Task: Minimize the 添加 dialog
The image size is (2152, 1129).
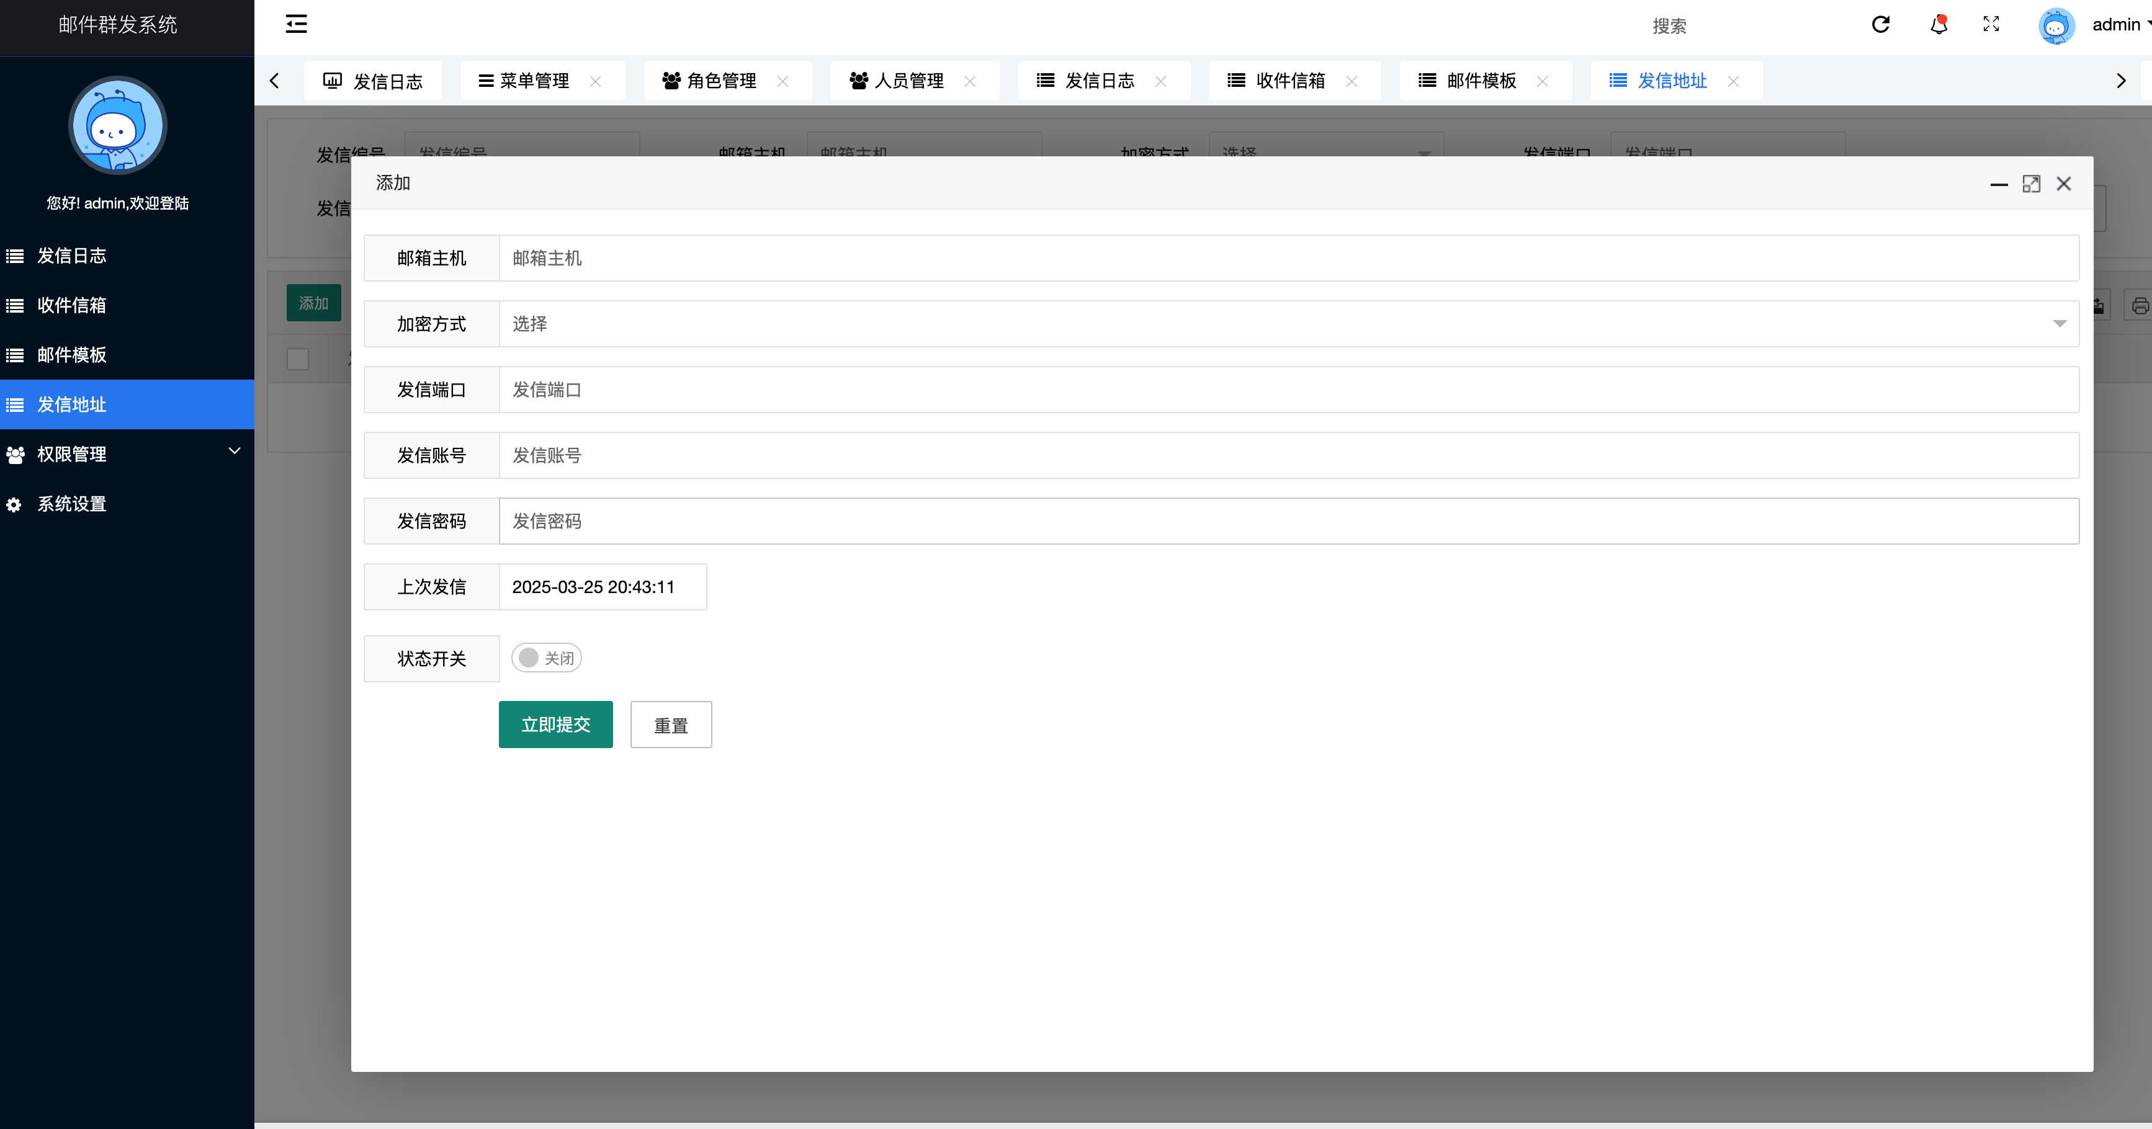Action: [x=1999, y=184]
